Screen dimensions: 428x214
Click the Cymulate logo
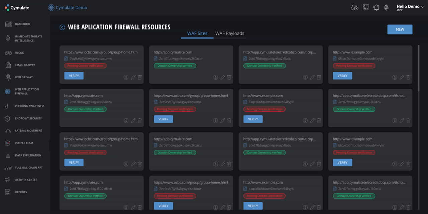click(x=17, y=8)
